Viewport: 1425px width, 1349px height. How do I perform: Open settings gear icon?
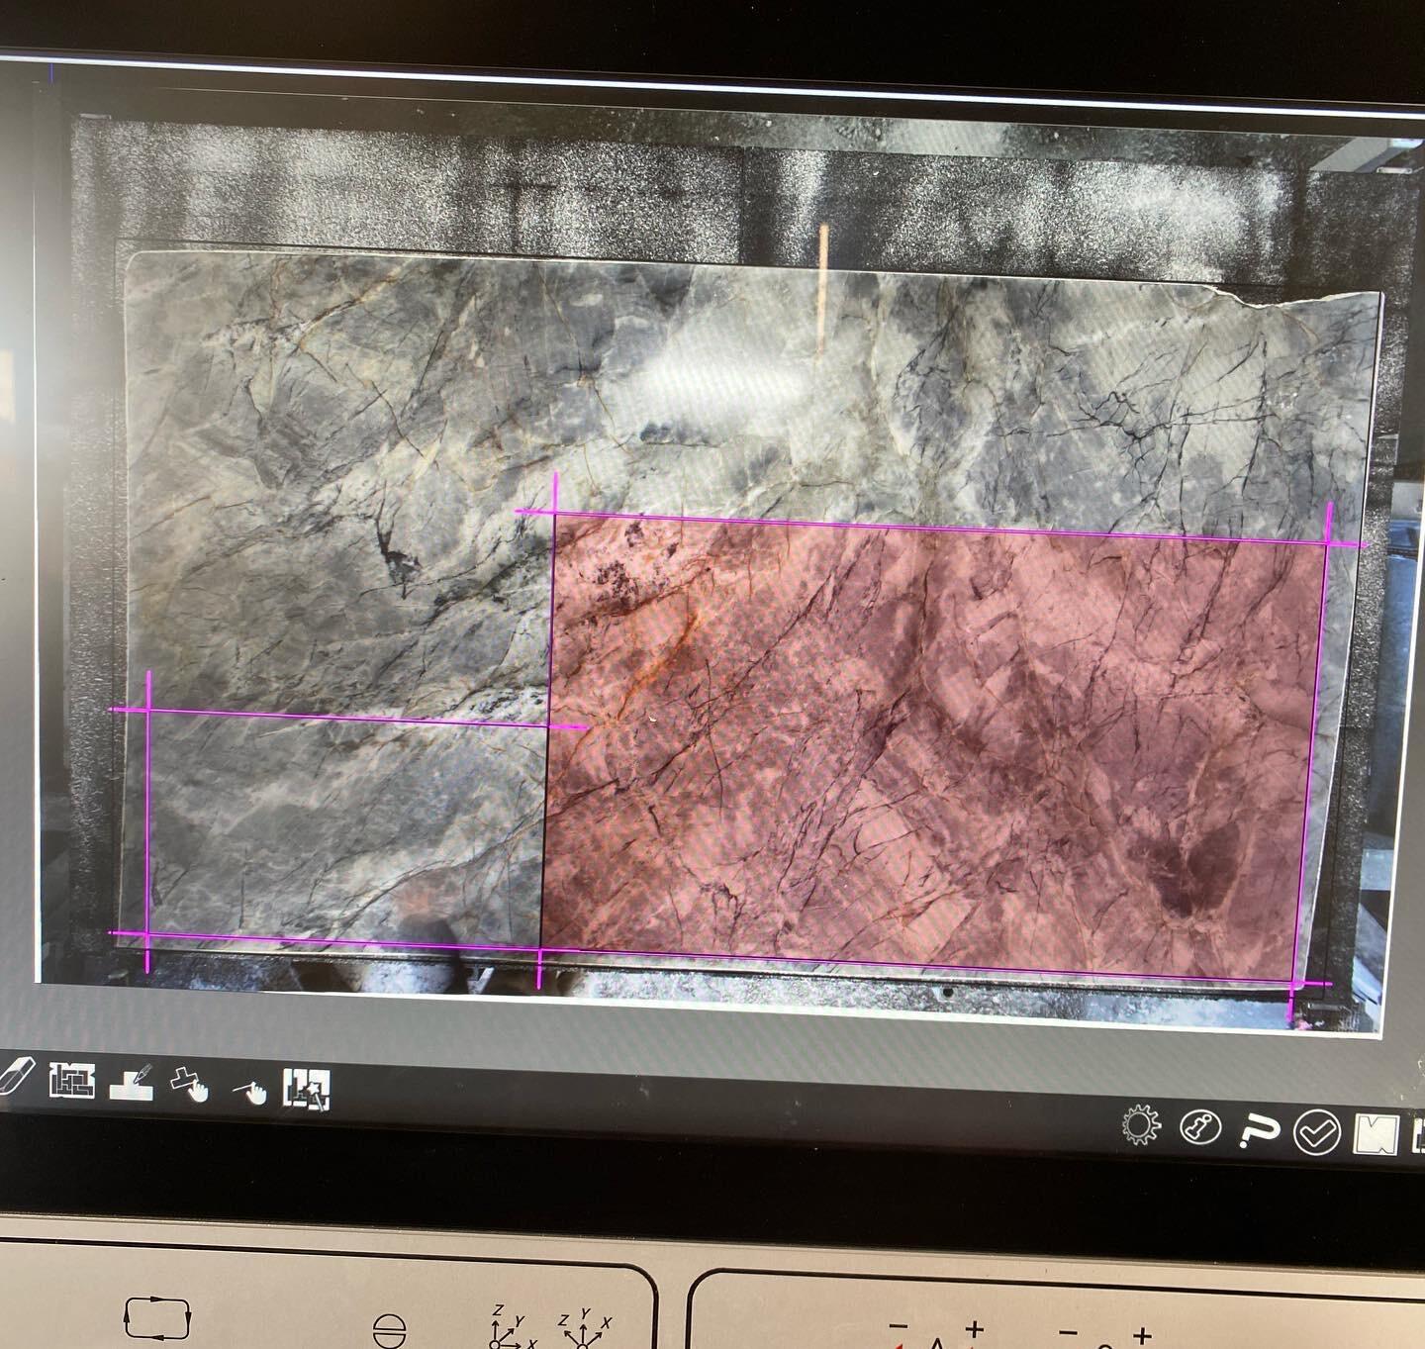click(x=1140, y=1125)
